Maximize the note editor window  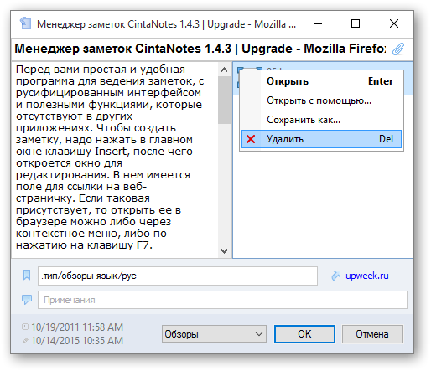tap(356, 23)
